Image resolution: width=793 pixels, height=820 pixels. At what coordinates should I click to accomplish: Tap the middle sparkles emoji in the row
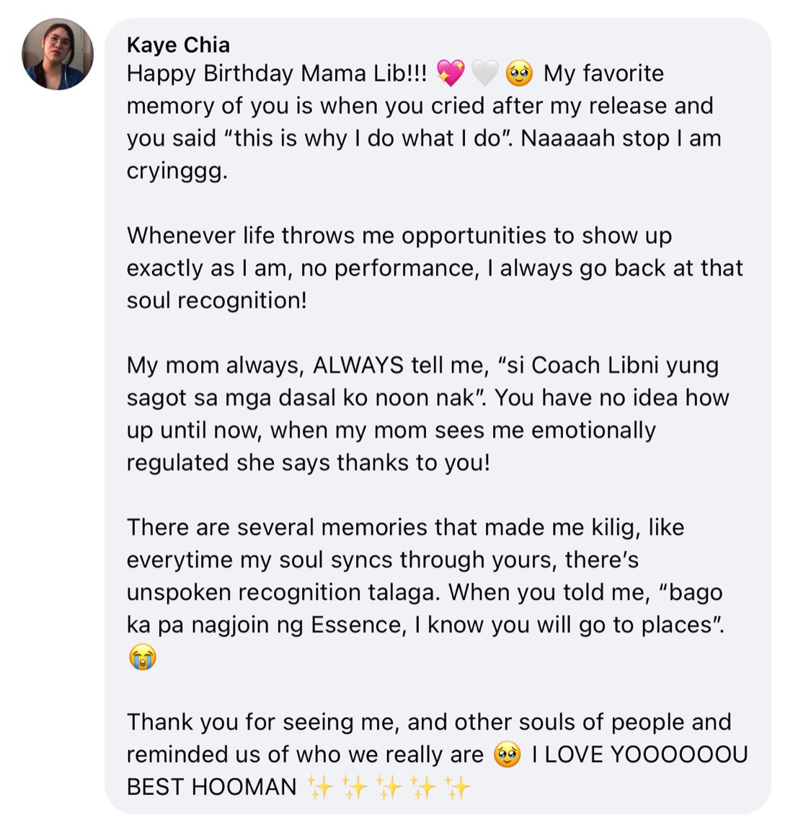coord(389,787)
